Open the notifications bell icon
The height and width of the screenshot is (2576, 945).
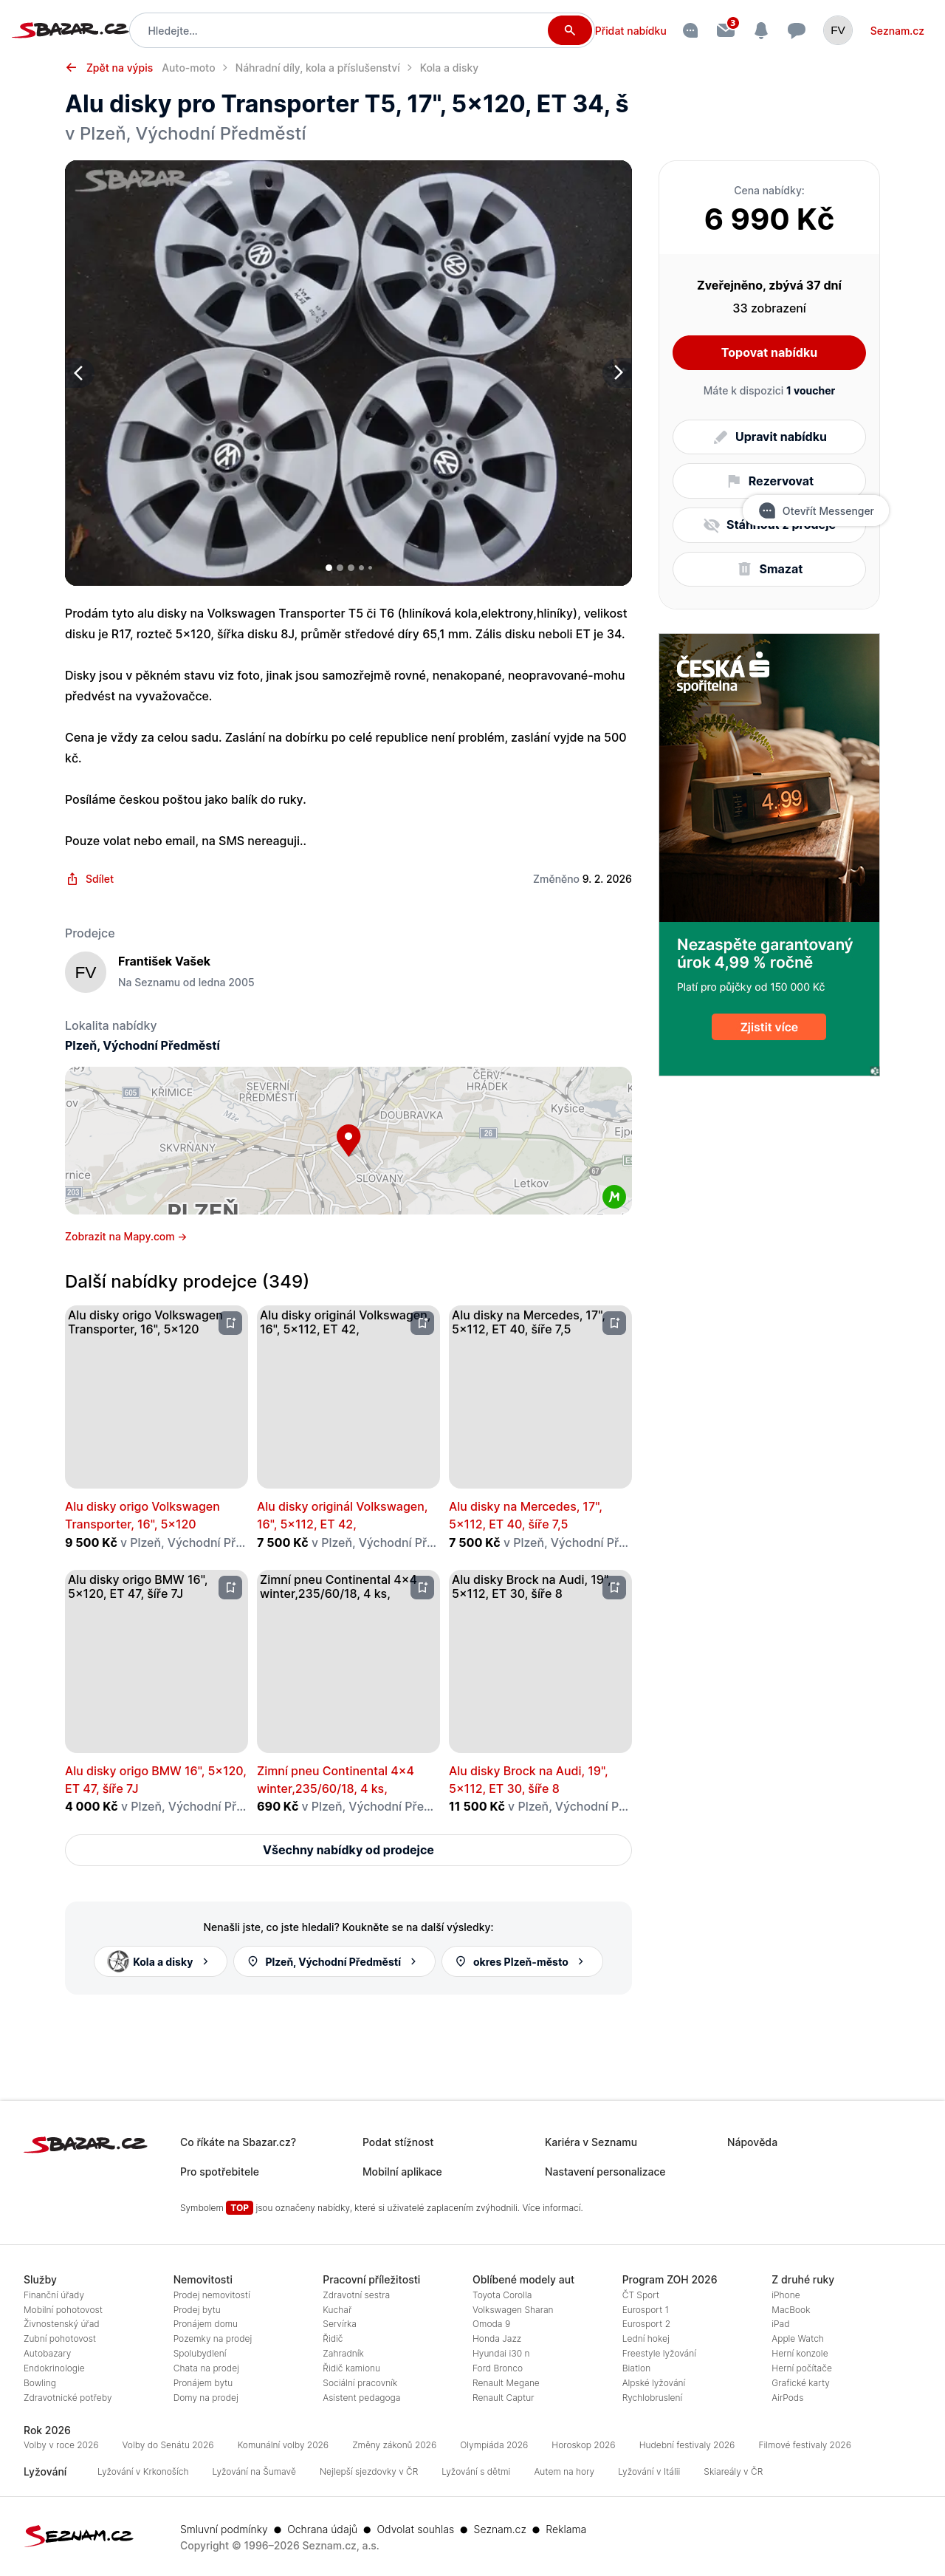[x=761, y=31]
